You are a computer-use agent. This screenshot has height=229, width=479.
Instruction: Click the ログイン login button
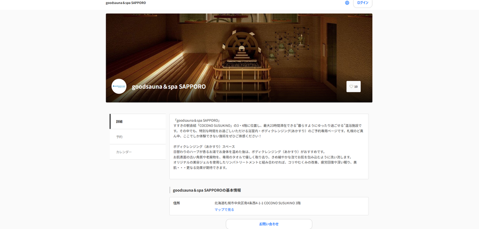[363, 3]
